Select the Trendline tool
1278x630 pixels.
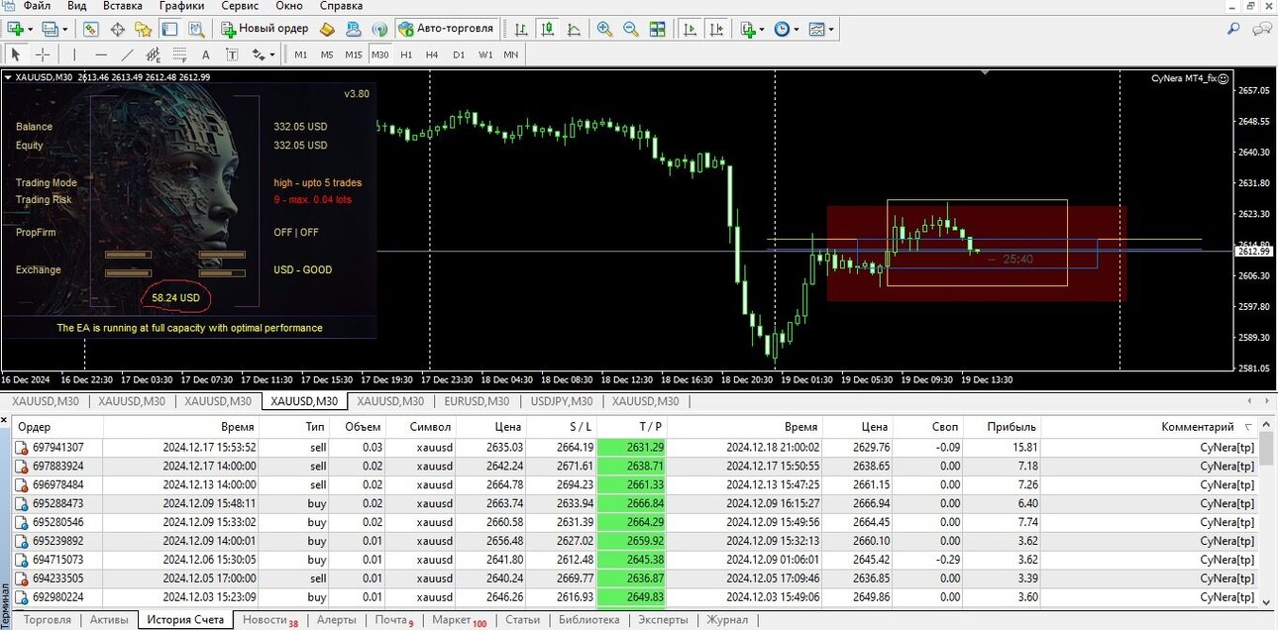128,54
